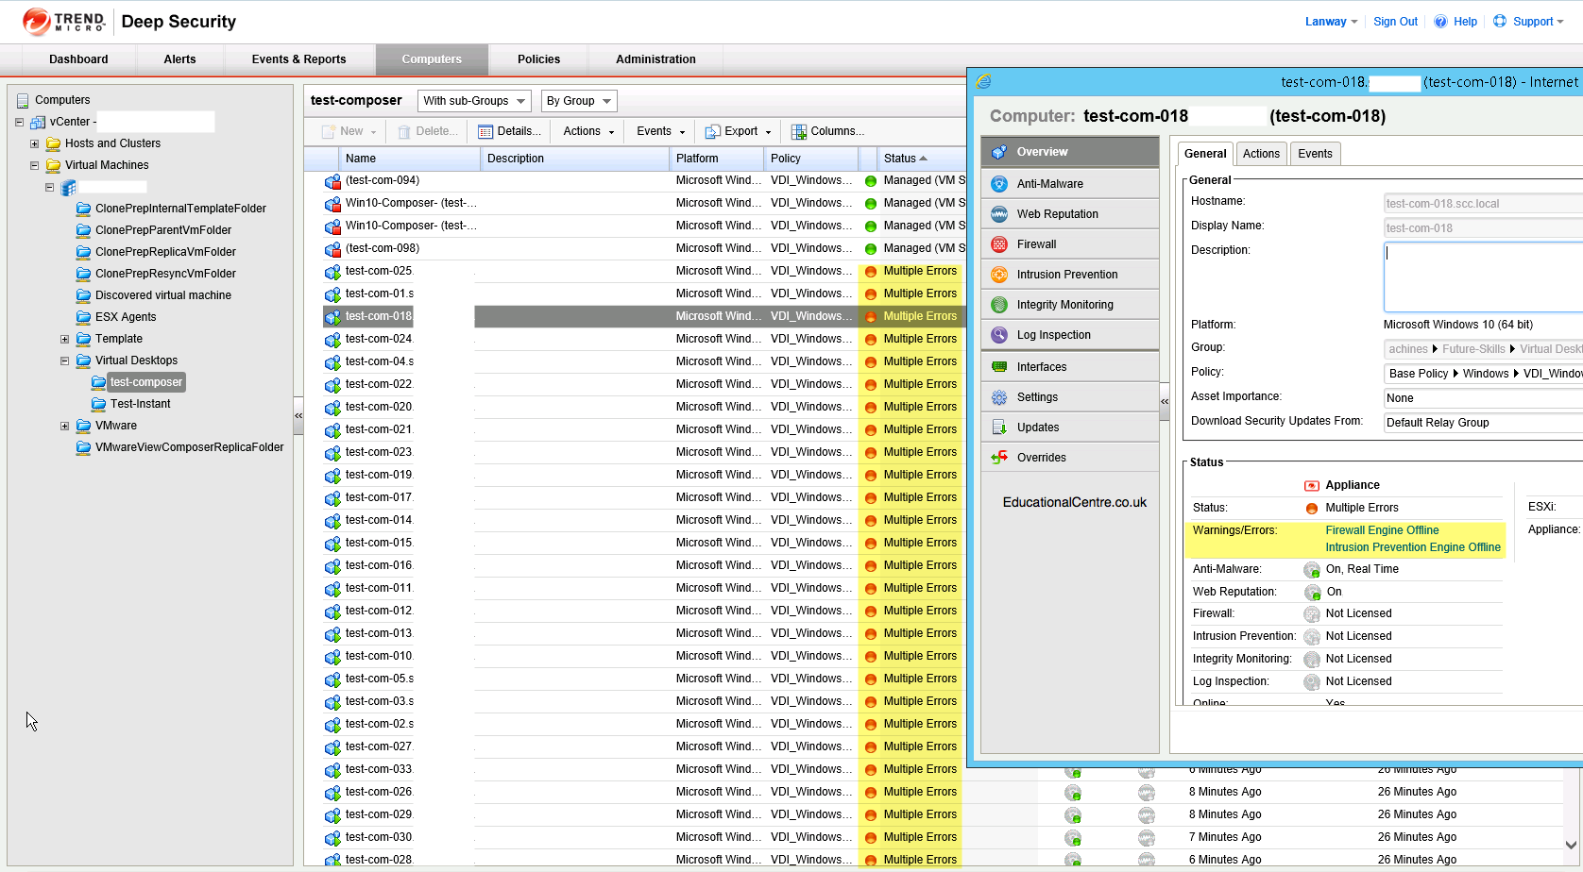Switch to the Administration tab
This screenshot has height=872, width=1583.
coord(655,59)
